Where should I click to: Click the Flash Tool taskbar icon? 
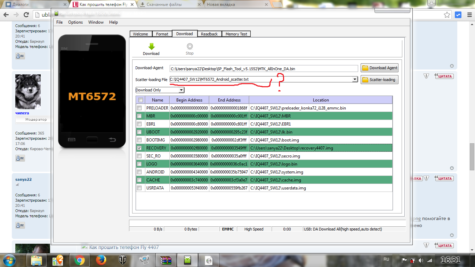pos(187,260)
